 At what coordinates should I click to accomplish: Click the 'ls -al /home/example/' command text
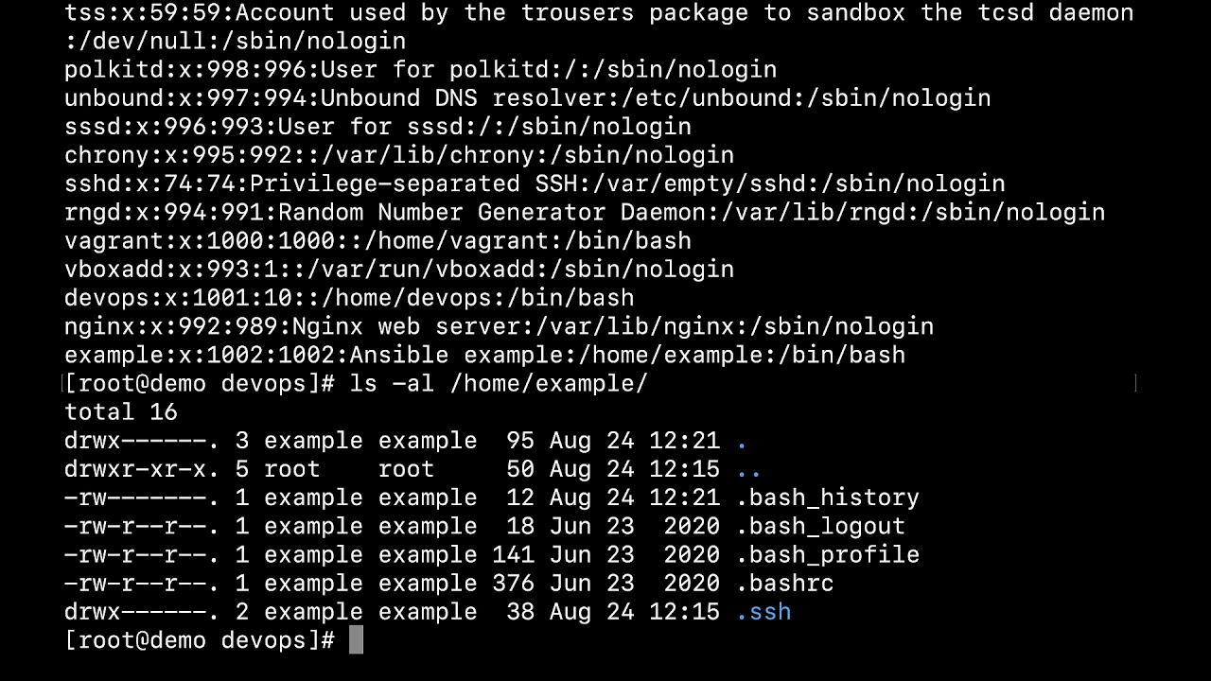498,383
